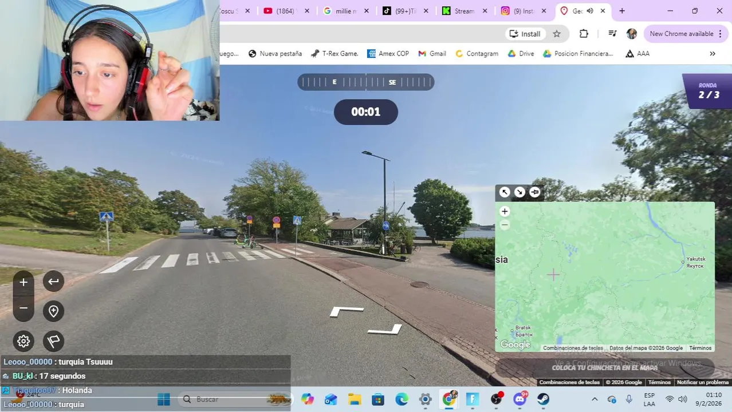
Task: Open Microsoft Edge from the taskbar
Action: (402, 399)
